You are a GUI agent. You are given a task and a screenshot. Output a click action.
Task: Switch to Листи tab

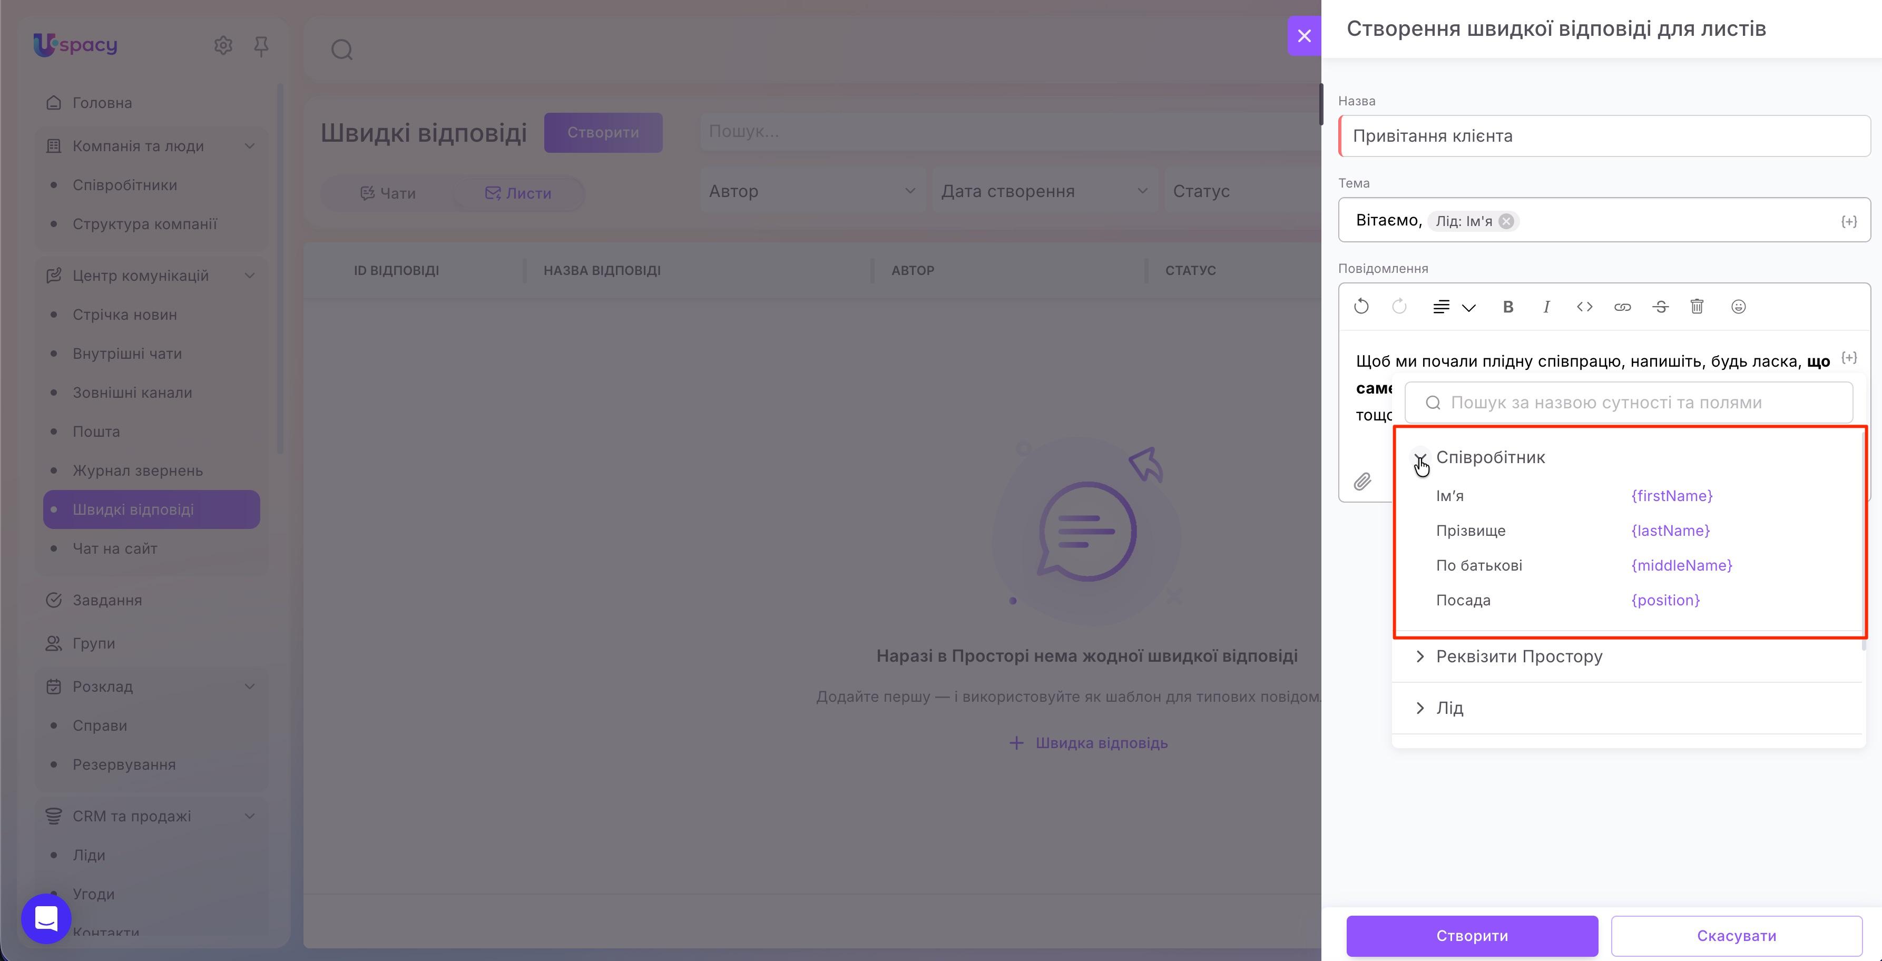click(518, 194)
